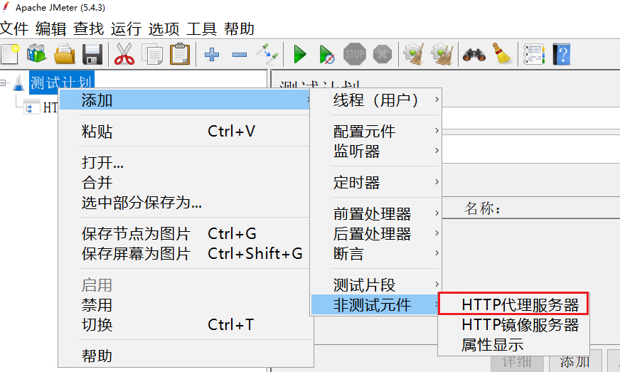Select HTTP代理服务器 in submenu
The height and width of the screenshot is (372, 620).
coord(513,304)
